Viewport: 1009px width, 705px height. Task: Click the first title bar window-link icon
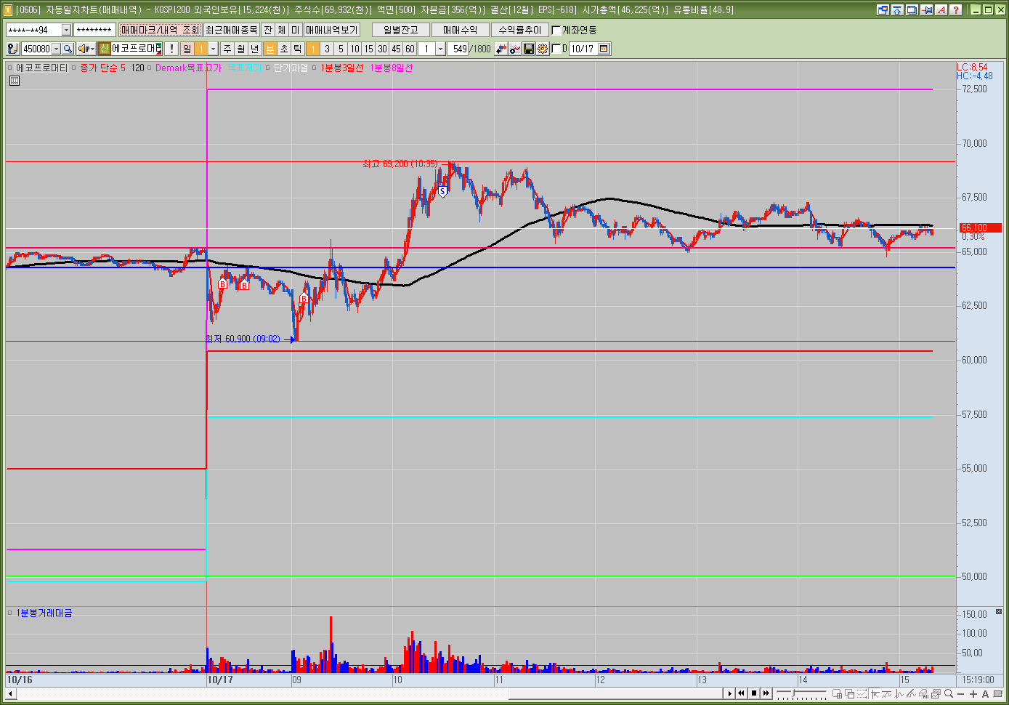[x=883, y=9]
